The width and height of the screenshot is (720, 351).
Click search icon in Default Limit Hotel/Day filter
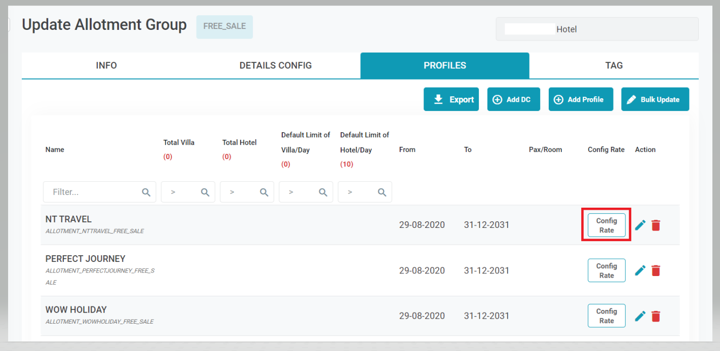[382, 192]
